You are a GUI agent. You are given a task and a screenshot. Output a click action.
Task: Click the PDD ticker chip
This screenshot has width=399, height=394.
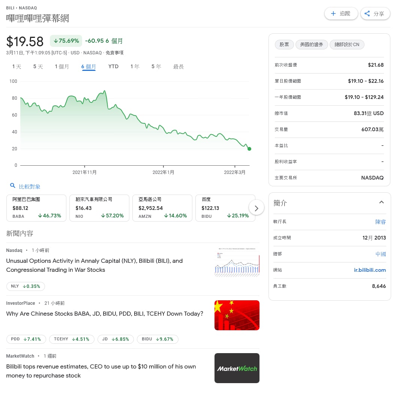point(26,339)
